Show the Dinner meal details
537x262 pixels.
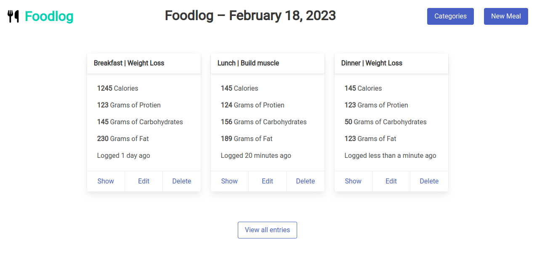point(353,181)
